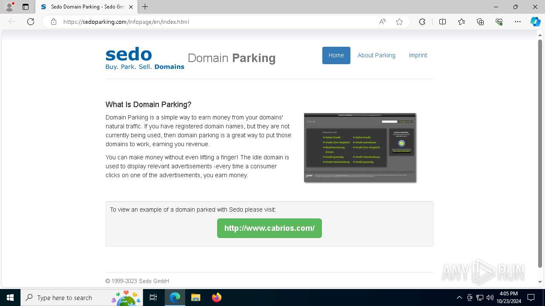The width and height of the screenshot is (545, 306).
Task: Click the page vertical scrollbar thumb
Action: pyautogui.click(x=540, y=153)
